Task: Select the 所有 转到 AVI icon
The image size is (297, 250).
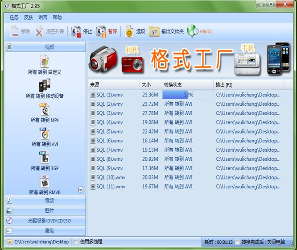Action: [45, 133]
